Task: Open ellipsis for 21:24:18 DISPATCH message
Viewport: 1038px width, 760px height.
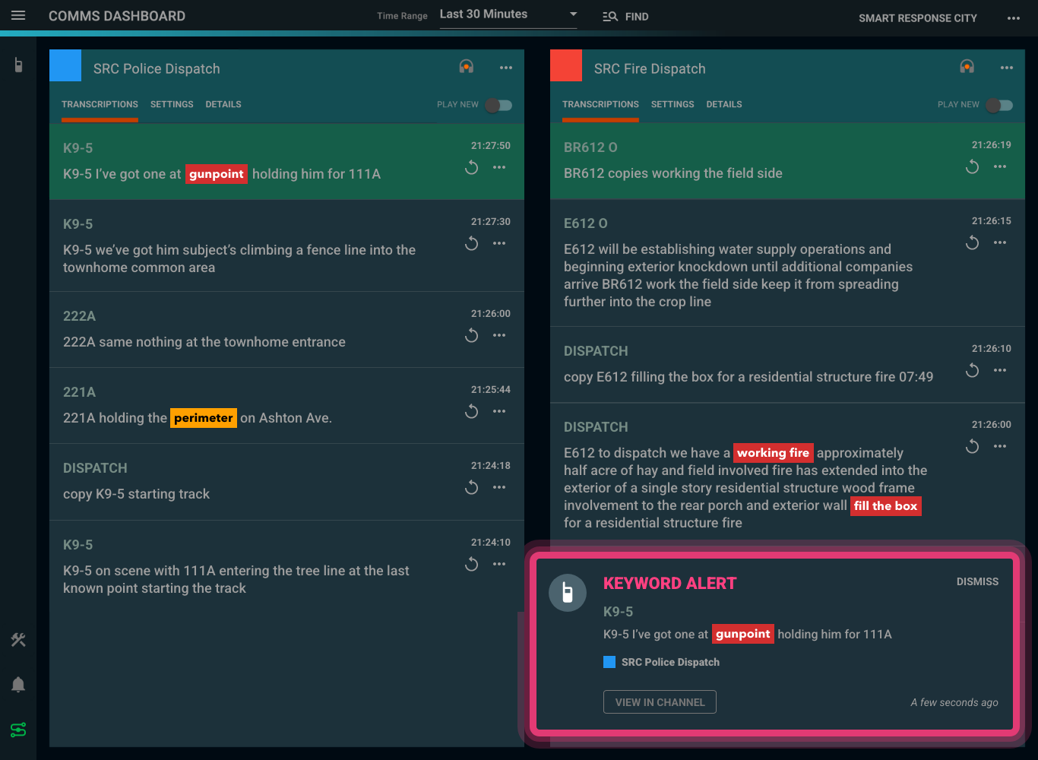Action: coord(499,487)
